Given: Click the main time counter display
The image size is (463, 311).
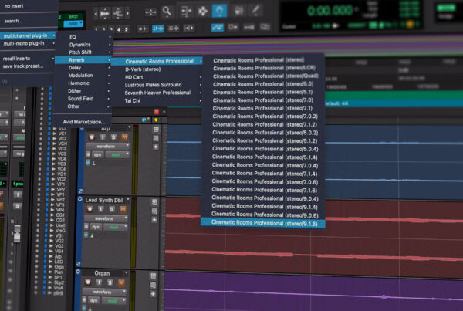Looking at the screenshot, I should point(330,11).
